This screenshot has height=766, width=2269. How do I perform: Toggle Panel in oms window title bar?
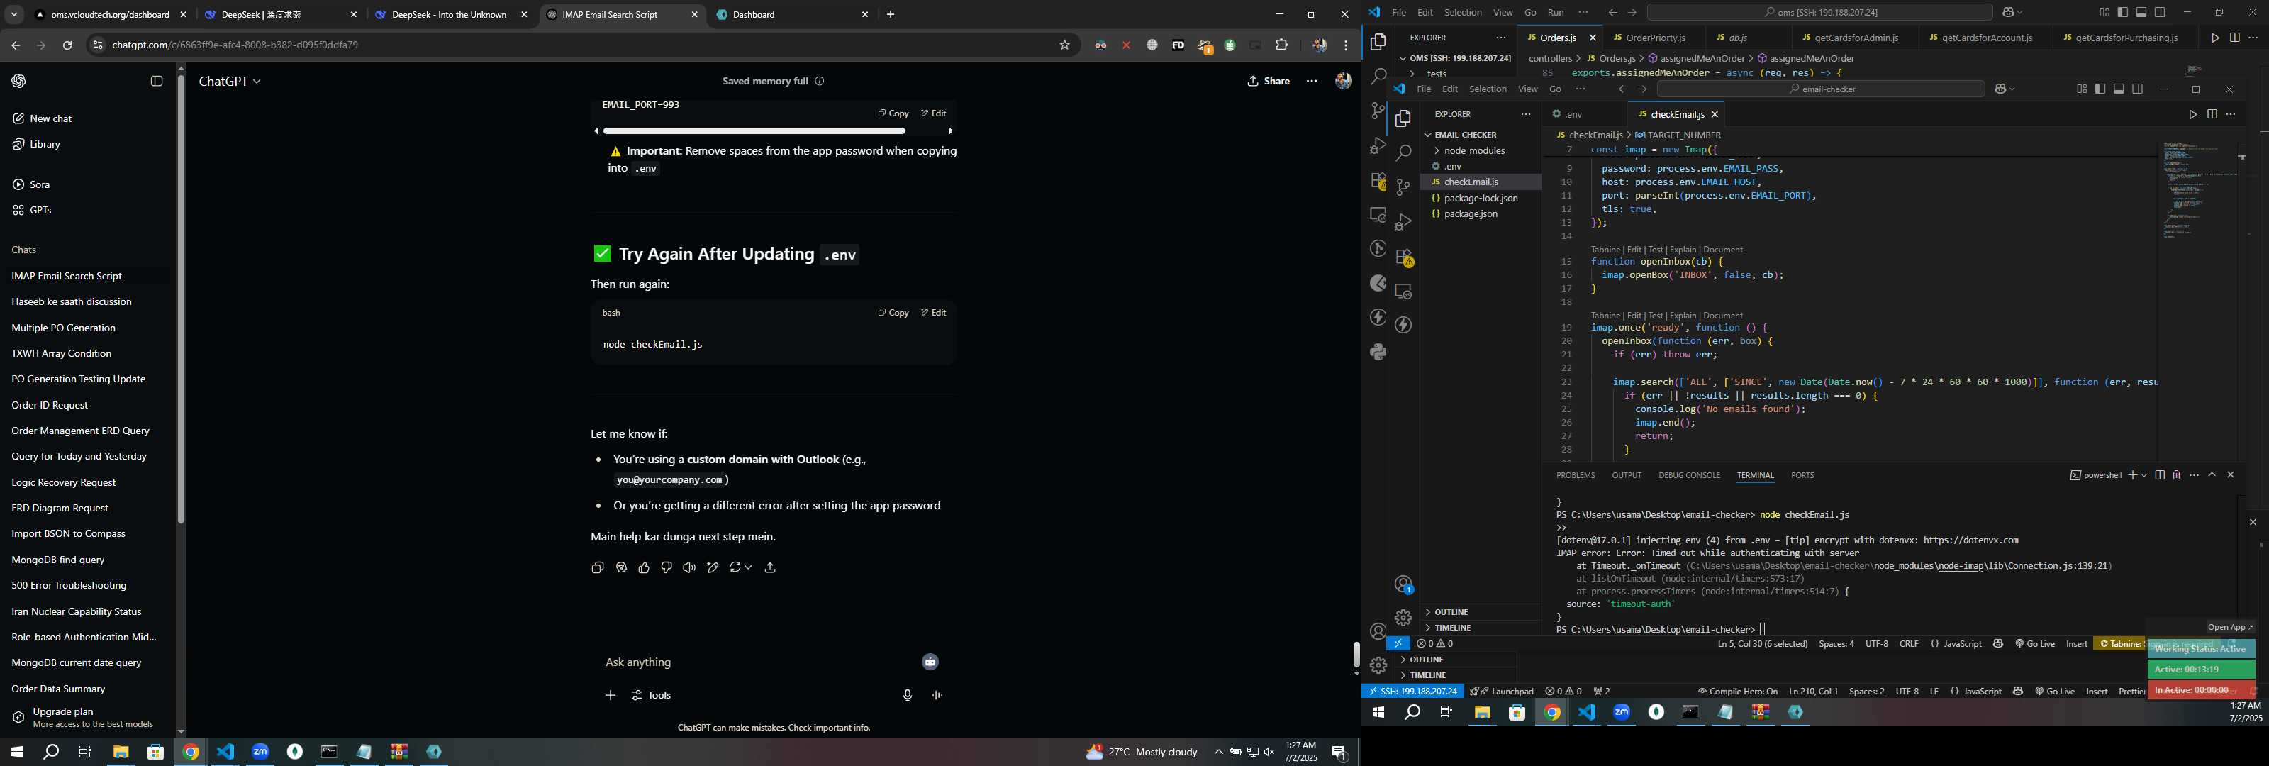click(x=2141, y=12)
